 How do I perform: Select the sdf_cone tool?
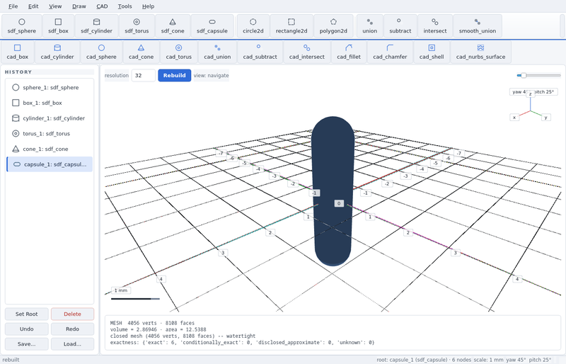173,26
